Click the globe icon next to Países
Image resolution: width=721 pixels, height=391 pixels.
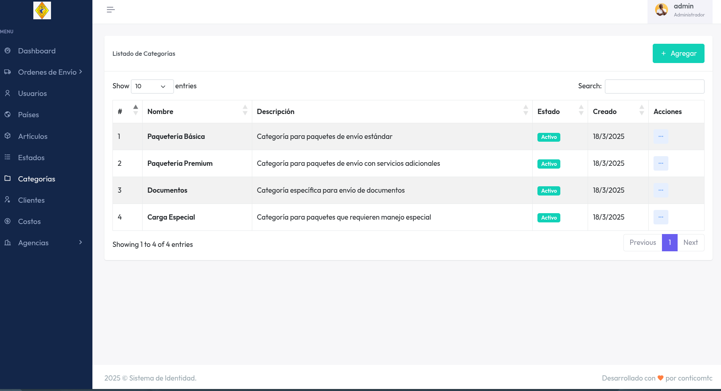7,114
